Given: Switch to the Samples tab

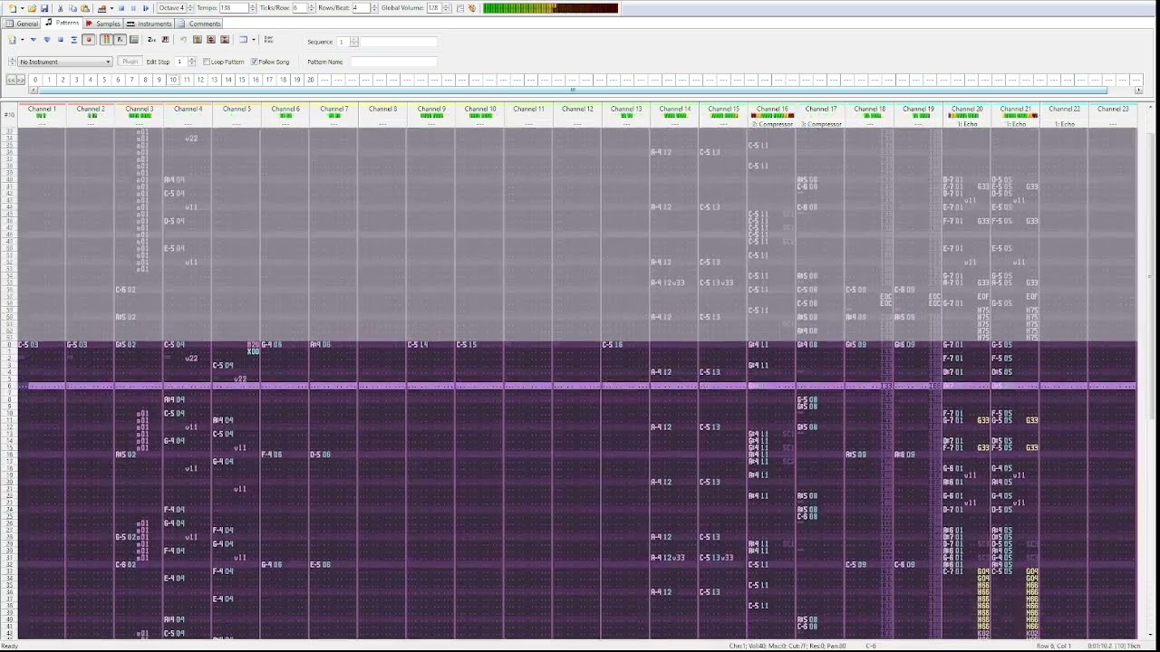Looking at the screenshot, I should [x=103, y=24].
